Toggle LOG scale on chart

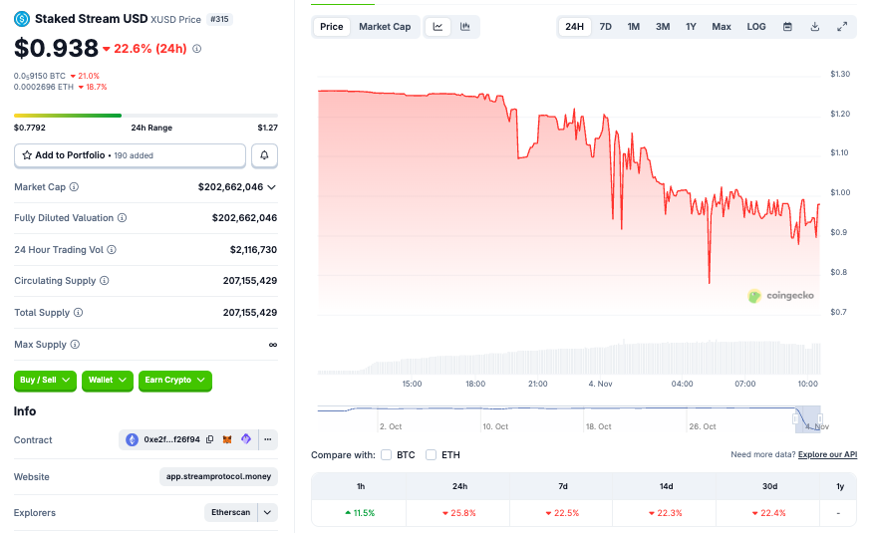(x=756, y=27)
